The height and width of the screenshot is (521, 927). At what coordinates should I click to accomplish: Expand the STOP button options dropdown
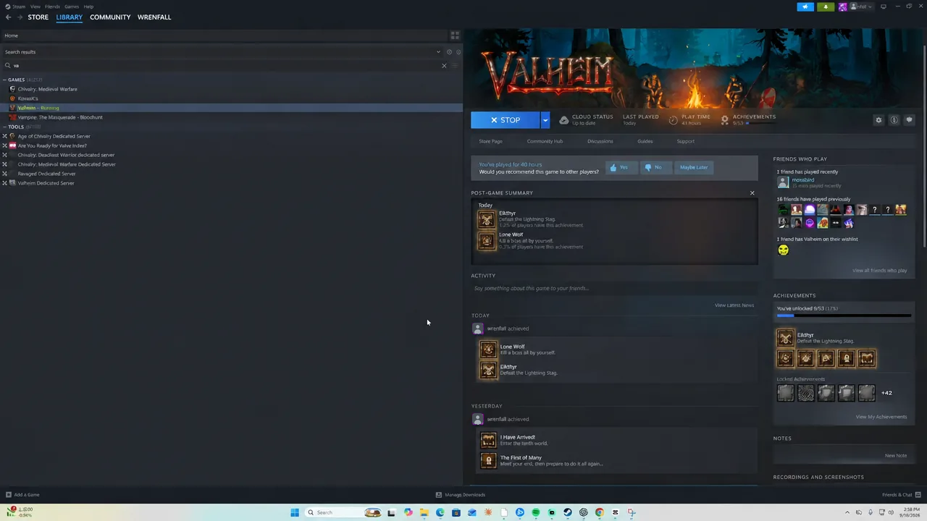click(x=545, y=120)
